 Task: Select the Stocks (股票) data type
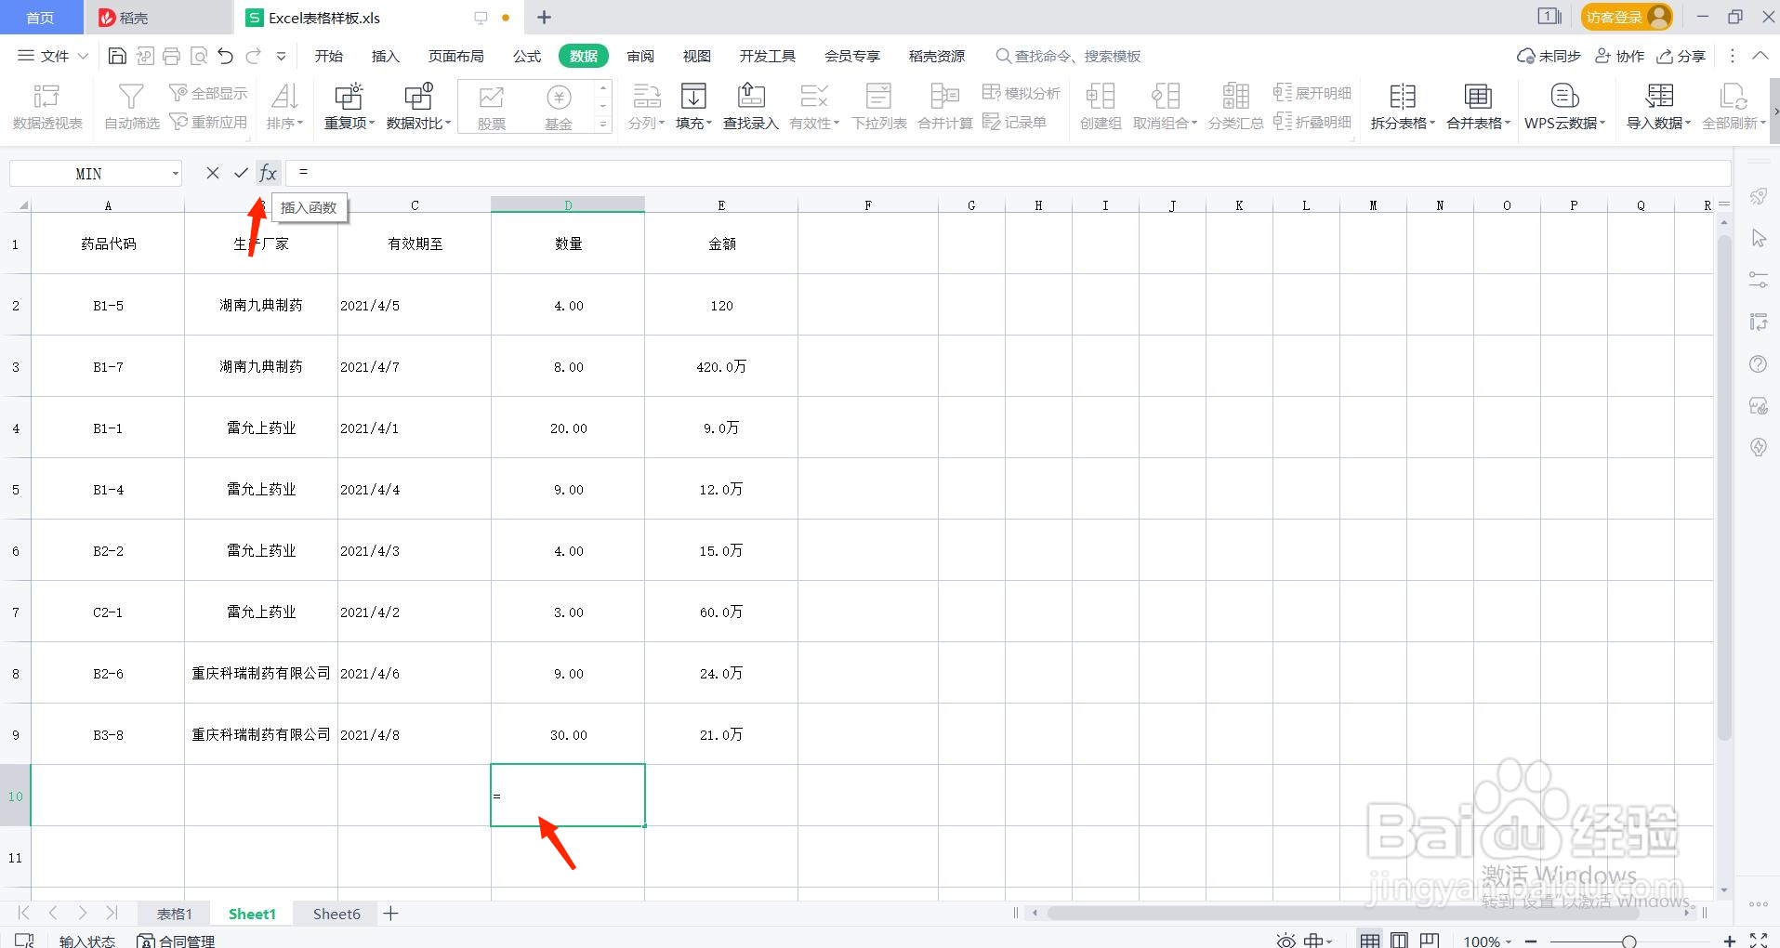point(492,107)
